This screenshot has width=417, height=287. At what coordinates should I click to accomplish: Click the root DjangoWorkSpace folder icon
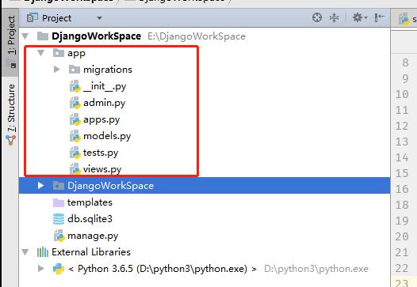click(43, 36)
